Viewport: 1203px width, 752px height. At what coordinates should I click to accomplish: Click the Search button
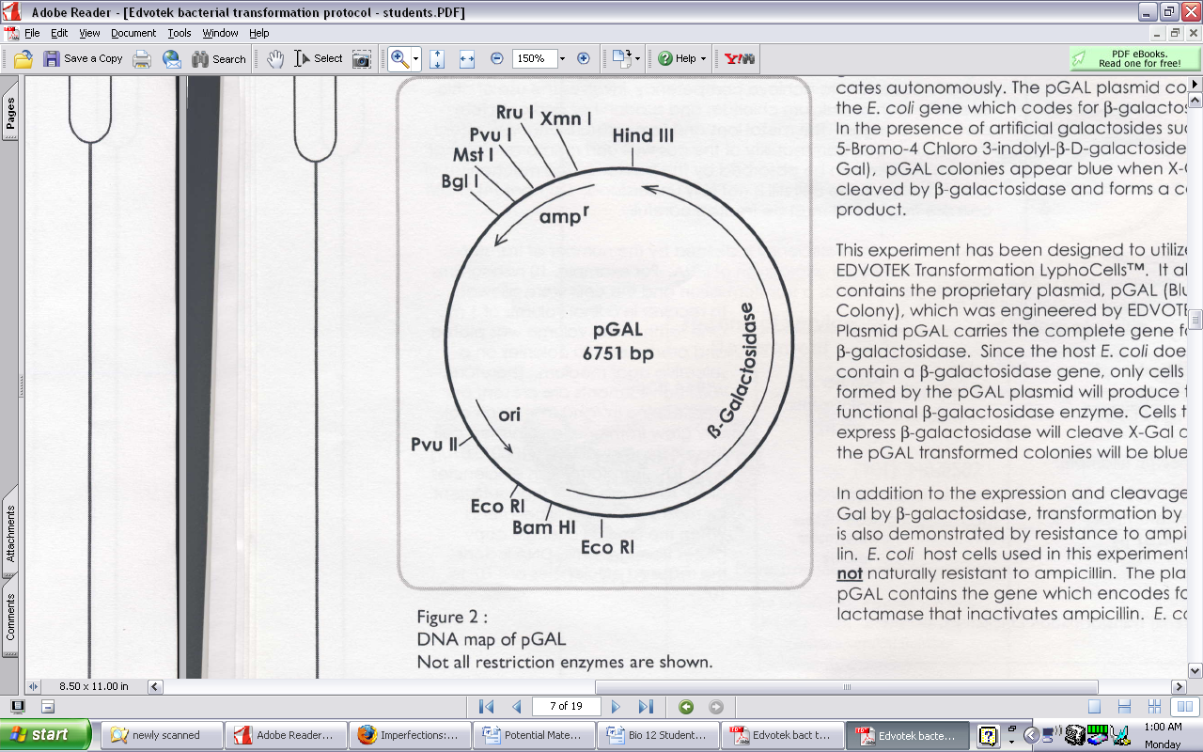219,58
